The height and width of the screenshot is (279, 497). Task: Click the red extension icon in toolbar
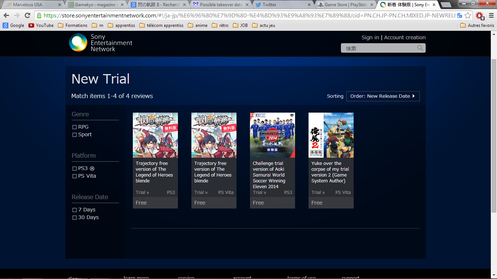pyautogui.click(x=480, y=16)
